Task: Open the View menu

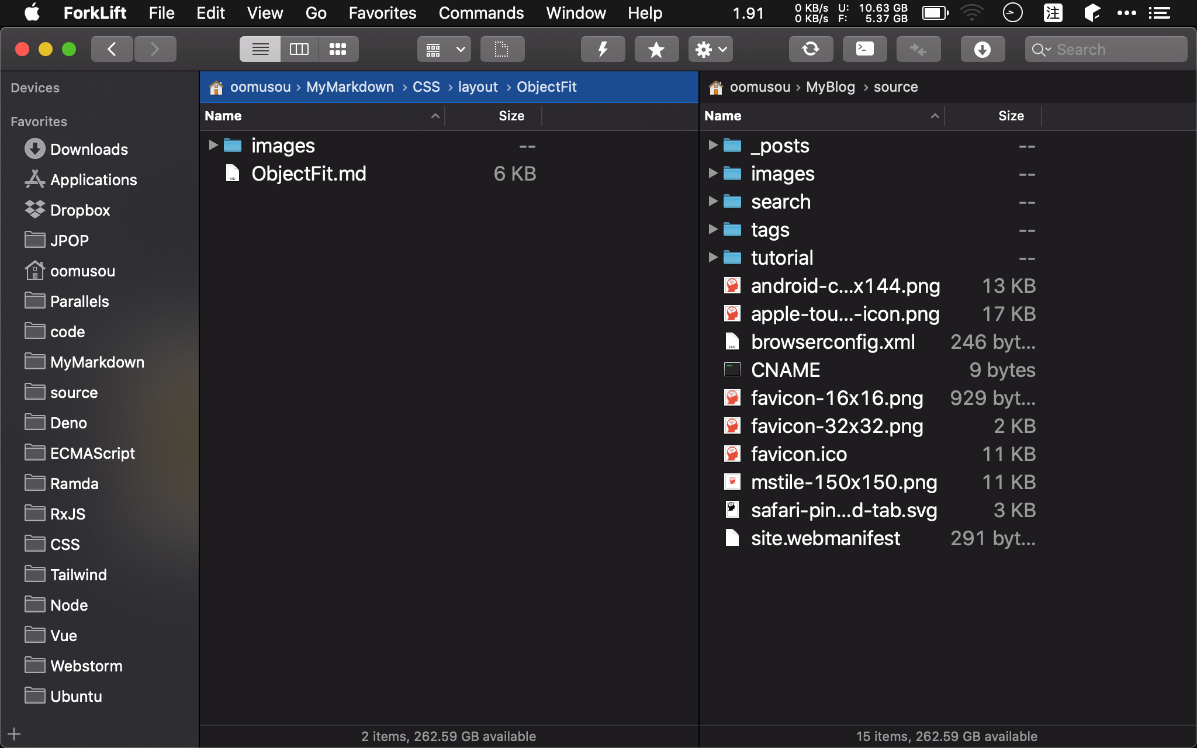Action: 265,13
